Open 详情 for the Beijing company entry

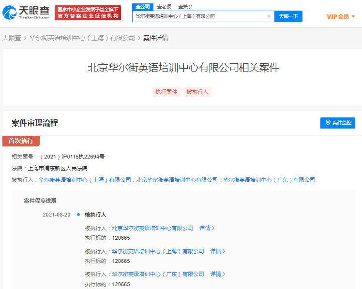[207, 228]
